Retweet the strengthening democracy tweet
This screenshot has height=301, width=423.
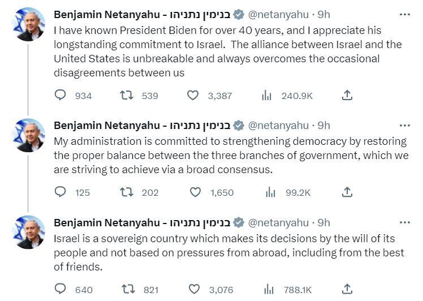tap(127, 192)
